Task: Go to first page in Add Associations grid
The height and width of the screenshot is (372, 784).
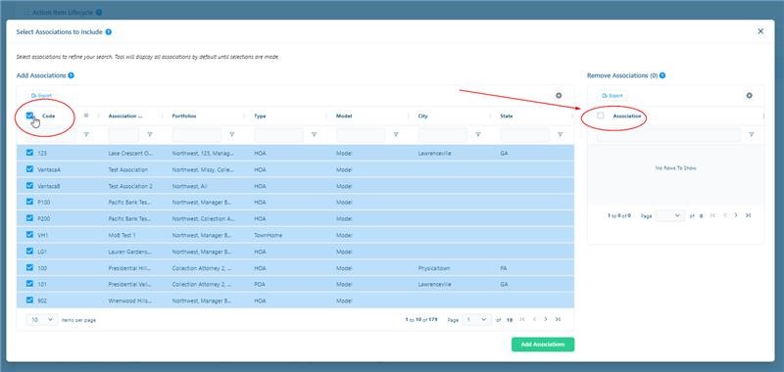Action: point(522,319)
